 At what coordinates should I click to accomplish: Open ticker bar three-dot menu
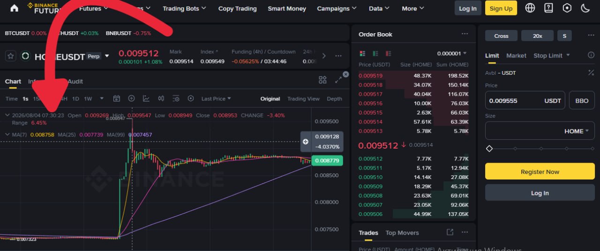[338, 56]
